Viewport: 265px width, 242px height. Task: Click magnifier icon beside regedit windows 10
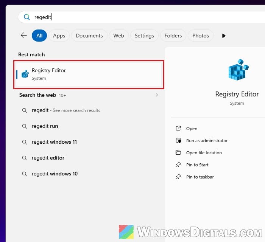(x=25, y=174)
